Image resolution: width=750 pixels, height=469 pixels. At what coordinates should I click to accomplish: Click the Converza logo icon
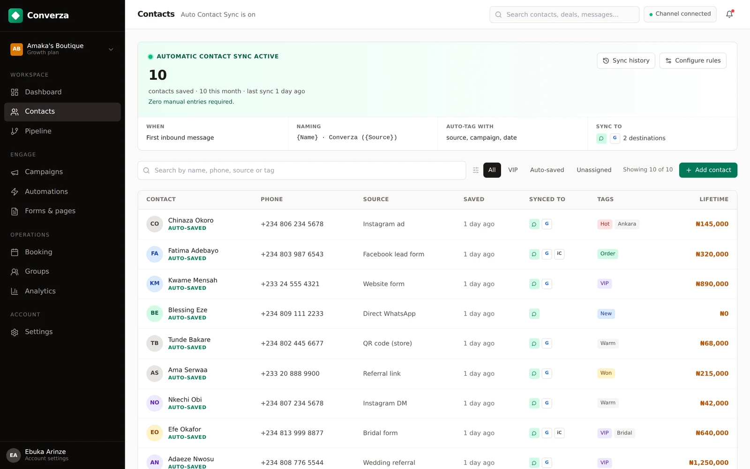point(15,15)
